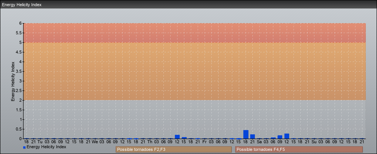
Task: Click the 0.5 value on y-axis
Action: coord(19,129)
